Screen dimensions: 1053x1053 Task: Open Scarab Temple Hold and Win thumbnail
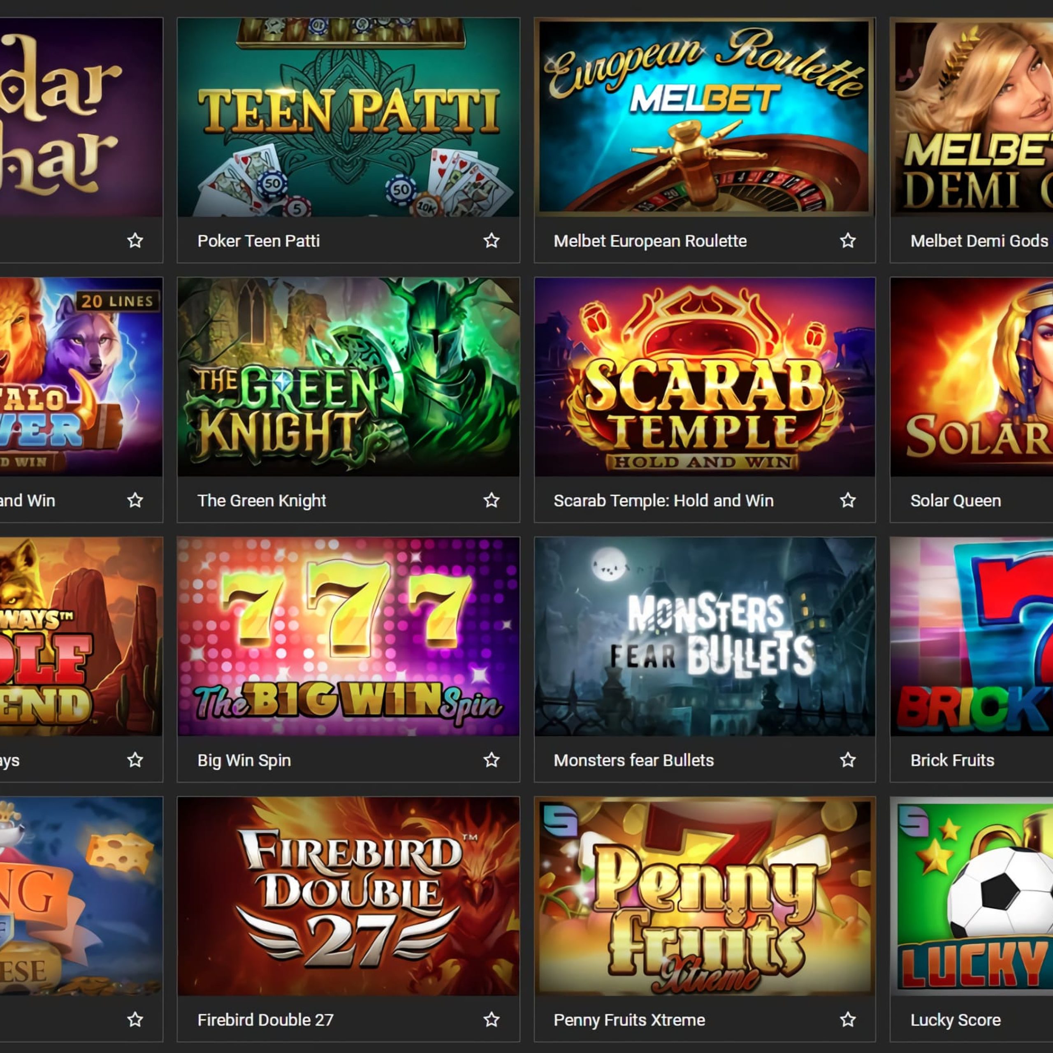pos(705,377)
